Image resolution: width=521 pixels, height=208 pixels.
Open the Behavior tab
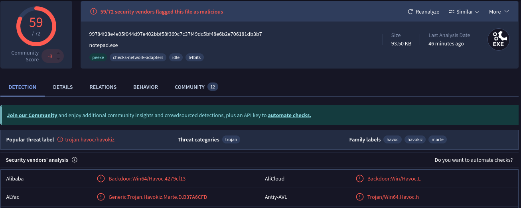pos(146,87)
